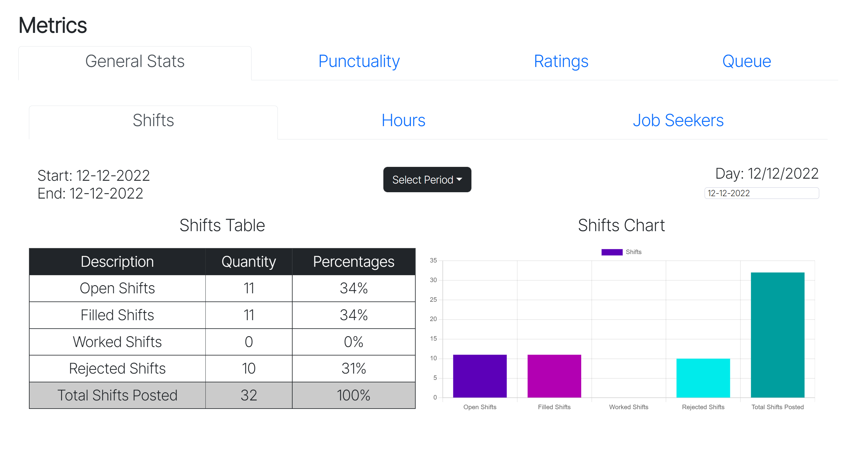This screenshot has width=856, height=462.
Task: Switch to the Ratings tab
Action: coord(561,62)
